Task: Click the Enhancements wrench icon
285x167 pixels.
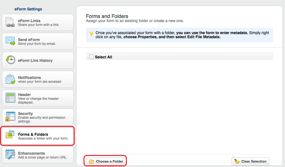Action: pos(10,154)
